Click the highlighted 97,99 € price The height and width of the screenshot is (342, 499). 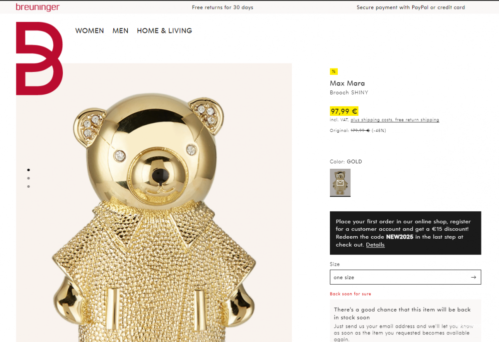click(x=344, y=111)
